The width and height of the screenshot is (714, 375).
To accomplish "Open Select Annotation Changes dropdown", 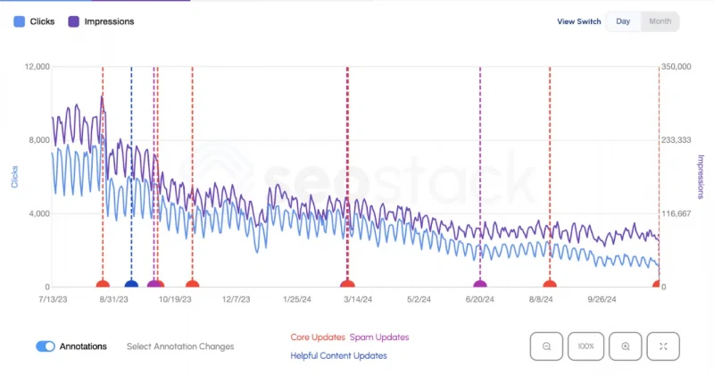I will 180,346.
